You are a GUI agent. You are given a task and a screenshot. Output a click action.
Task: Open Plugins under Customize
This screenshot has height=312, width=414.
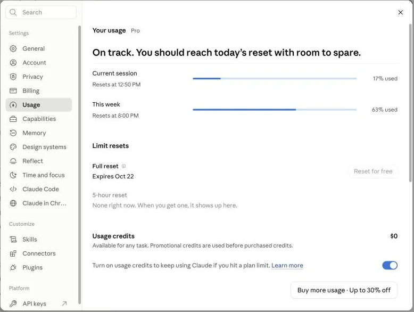(x=38, y=267)
